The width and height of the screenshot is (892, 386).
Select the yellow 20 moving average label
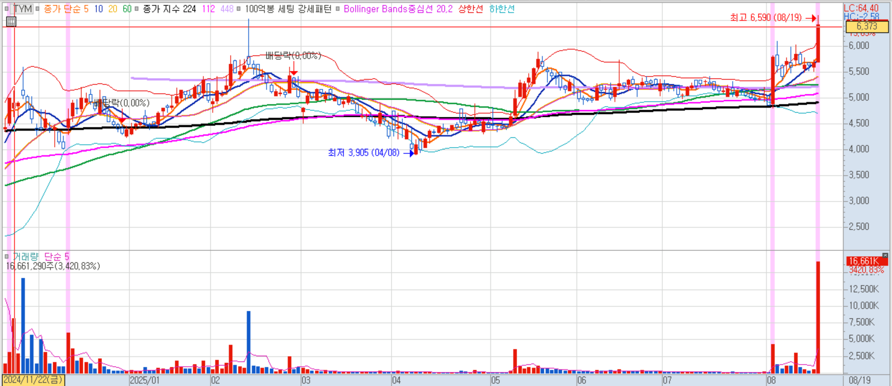point(113,9)
